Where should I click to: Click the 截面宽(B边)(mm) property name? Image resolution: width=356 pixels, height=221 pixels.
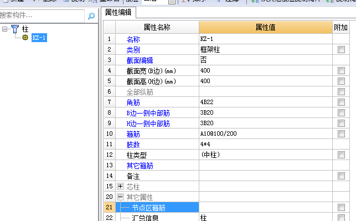click(x=151, y=71)
